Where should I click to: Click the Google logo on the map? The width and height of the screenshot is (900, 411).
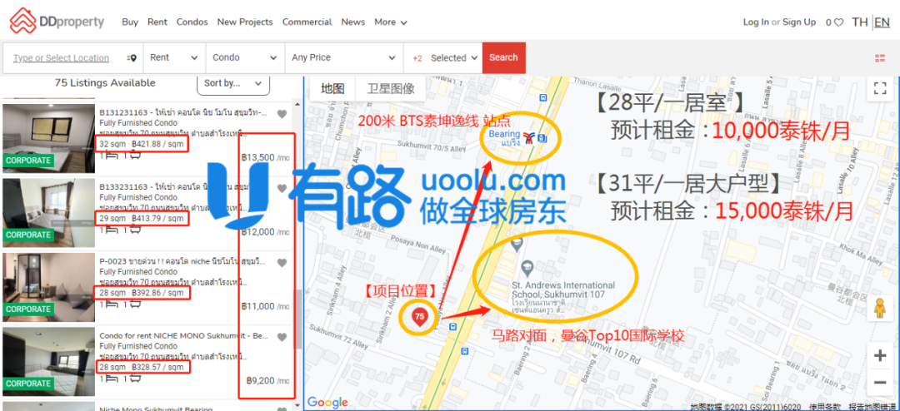327,403
